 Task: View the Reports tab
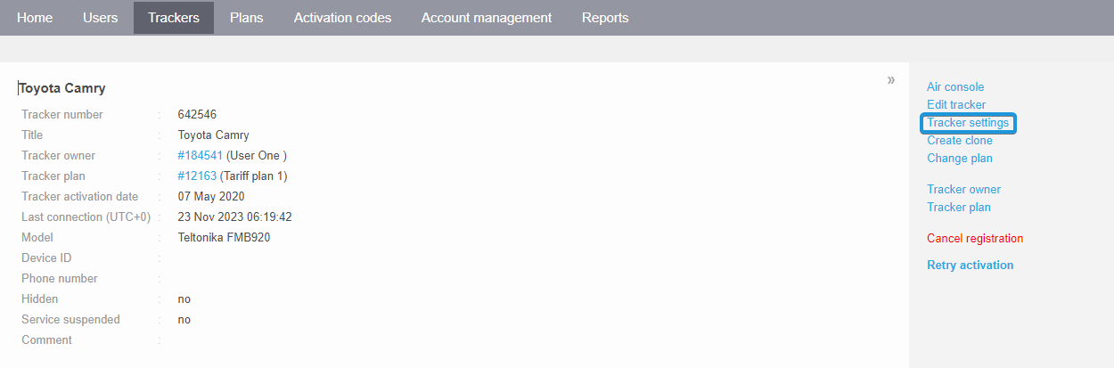click(605, 18)
